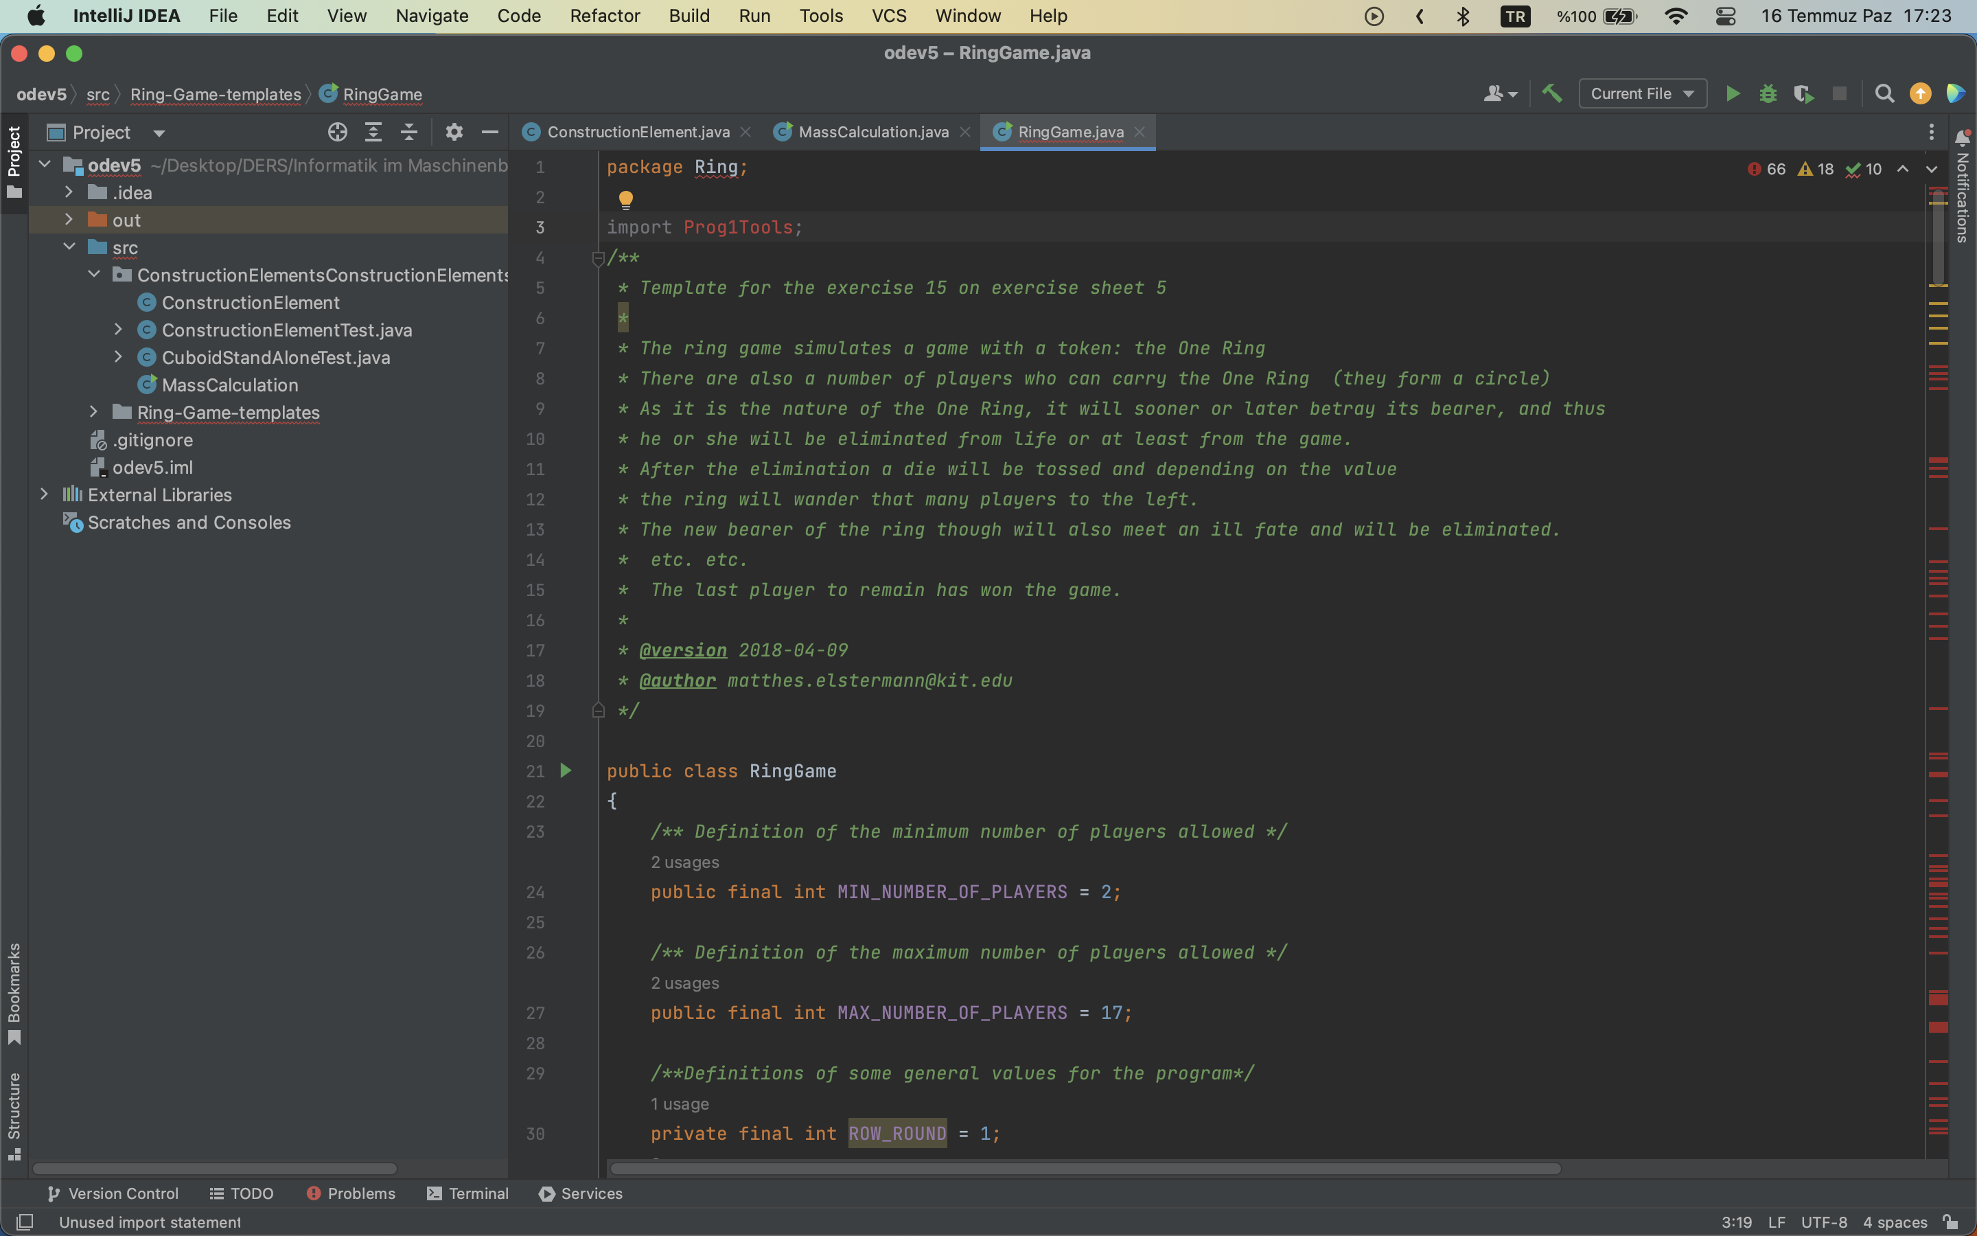Toggle the Bookmarks tool window
The image size is (1977, 1236).
pos(14,992)
